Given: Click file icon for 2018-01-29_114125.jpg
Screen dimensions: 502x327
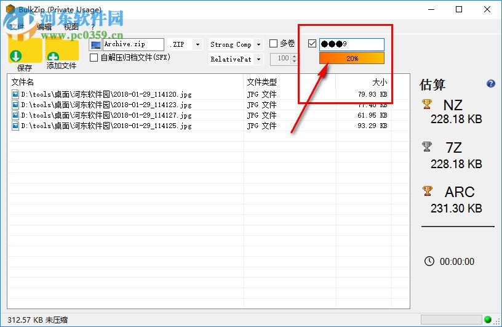Looking at the screenshot, I should click(x=15, y=126).
